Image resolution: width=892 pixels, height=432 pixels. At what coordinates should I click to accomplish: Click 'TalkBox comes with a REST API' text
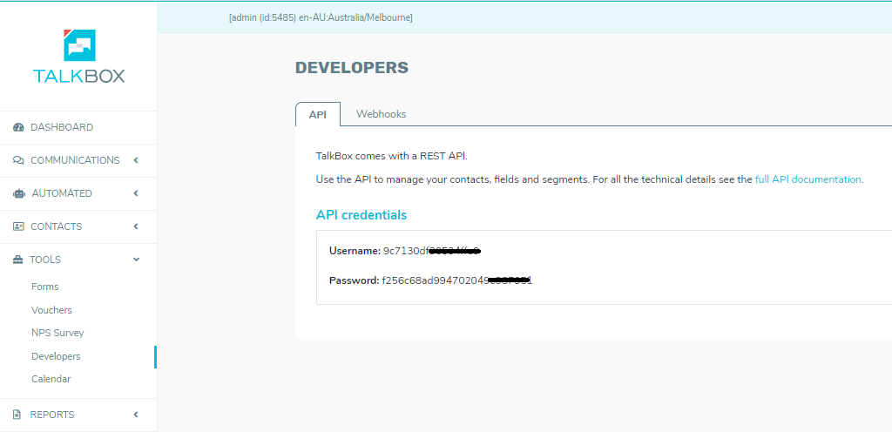click(x=391, y=156)
